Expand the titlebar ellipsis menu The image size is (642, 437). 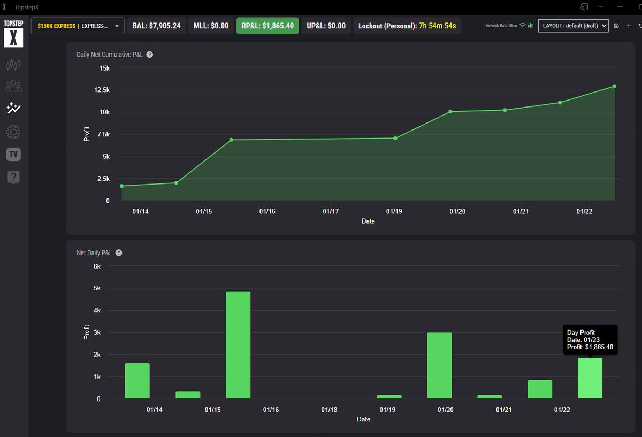600,7
